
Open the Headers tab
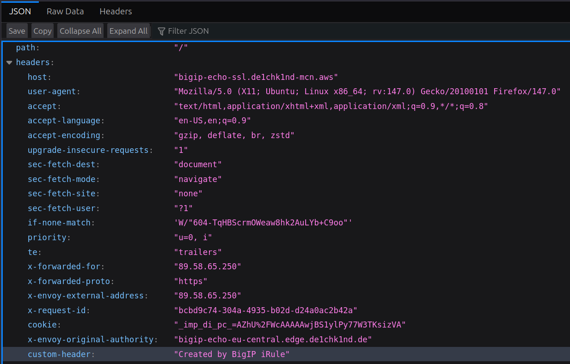pos(116,11)
